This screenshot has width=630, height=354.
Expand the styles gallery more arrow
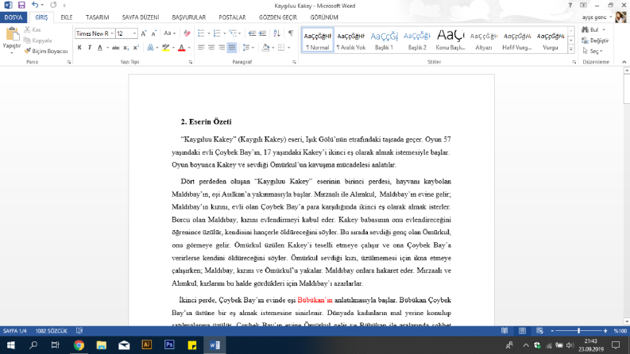pyautogui.click(x=571, y=49)
